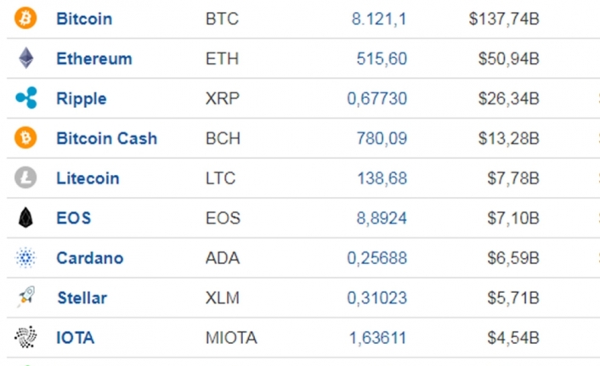Click the IOTA market cap $4,54B
This screenshot has height=366, width=600.
pyautogui.click(x=513, y=338)
